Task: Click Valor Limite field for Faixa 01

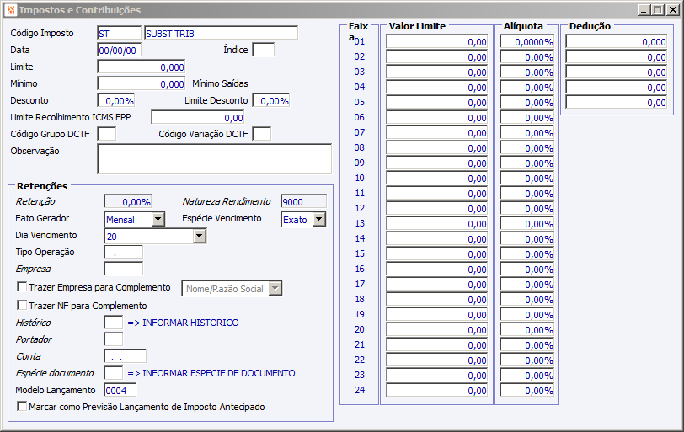Action: [436, 41]
